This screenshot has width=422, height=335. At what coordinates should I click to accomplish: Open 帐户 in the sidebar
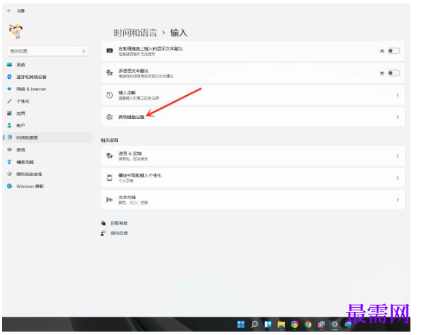click(48, 126)
